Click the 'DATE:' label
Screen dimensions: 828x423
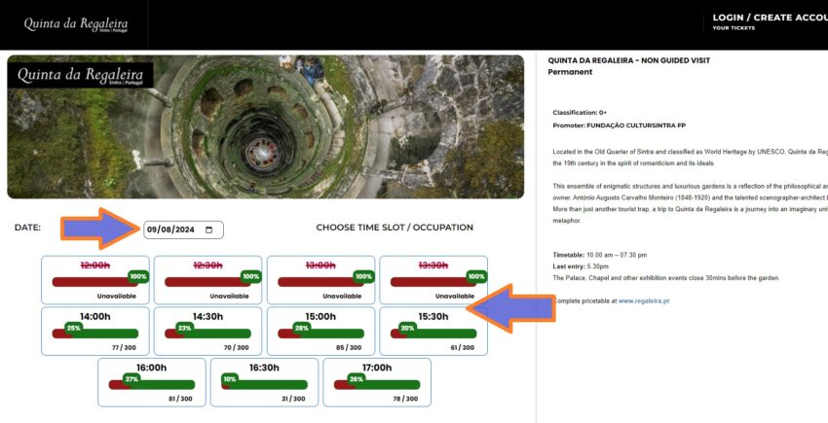click(27, 228)
